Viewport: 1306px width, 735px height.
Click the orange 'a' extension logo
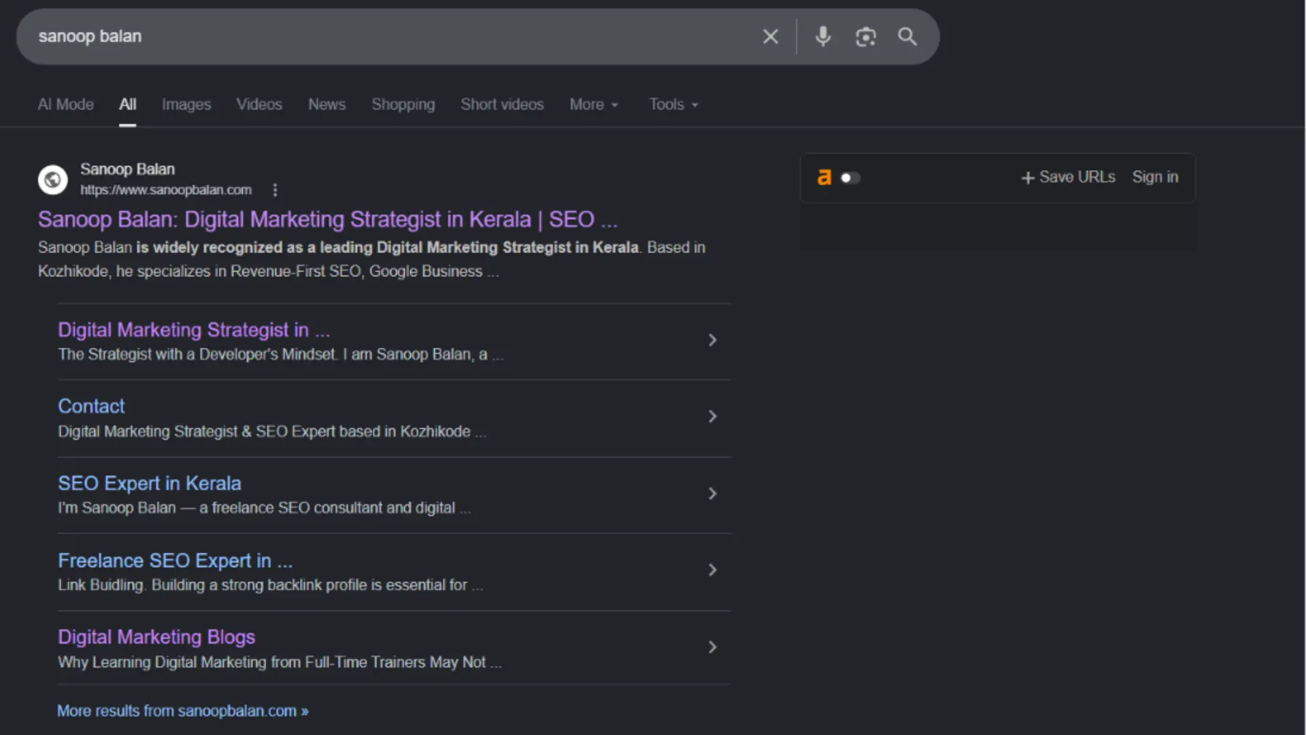coord(824,178)
